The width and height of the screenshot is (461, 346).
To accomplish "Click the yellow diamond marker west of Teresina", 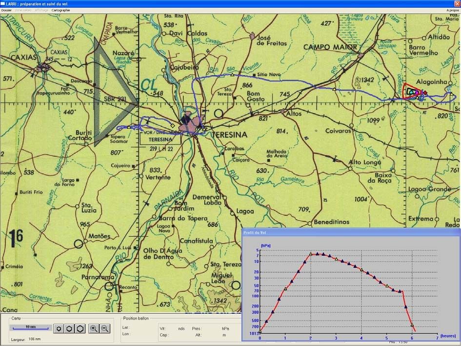I will (173, 125).
